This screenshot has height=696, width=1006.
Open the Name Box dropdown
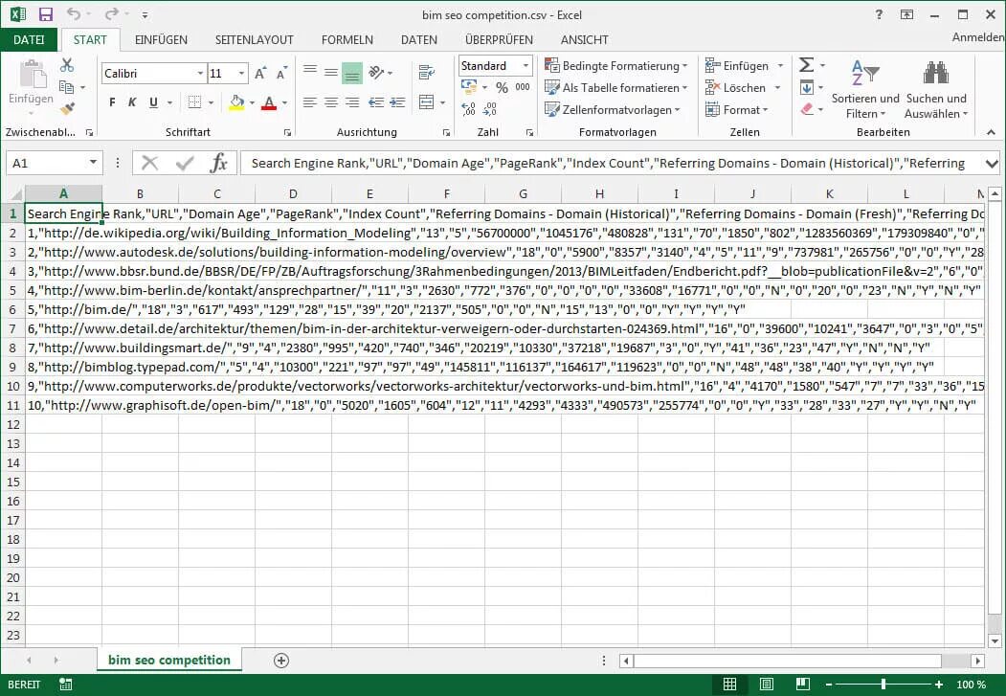93,163
